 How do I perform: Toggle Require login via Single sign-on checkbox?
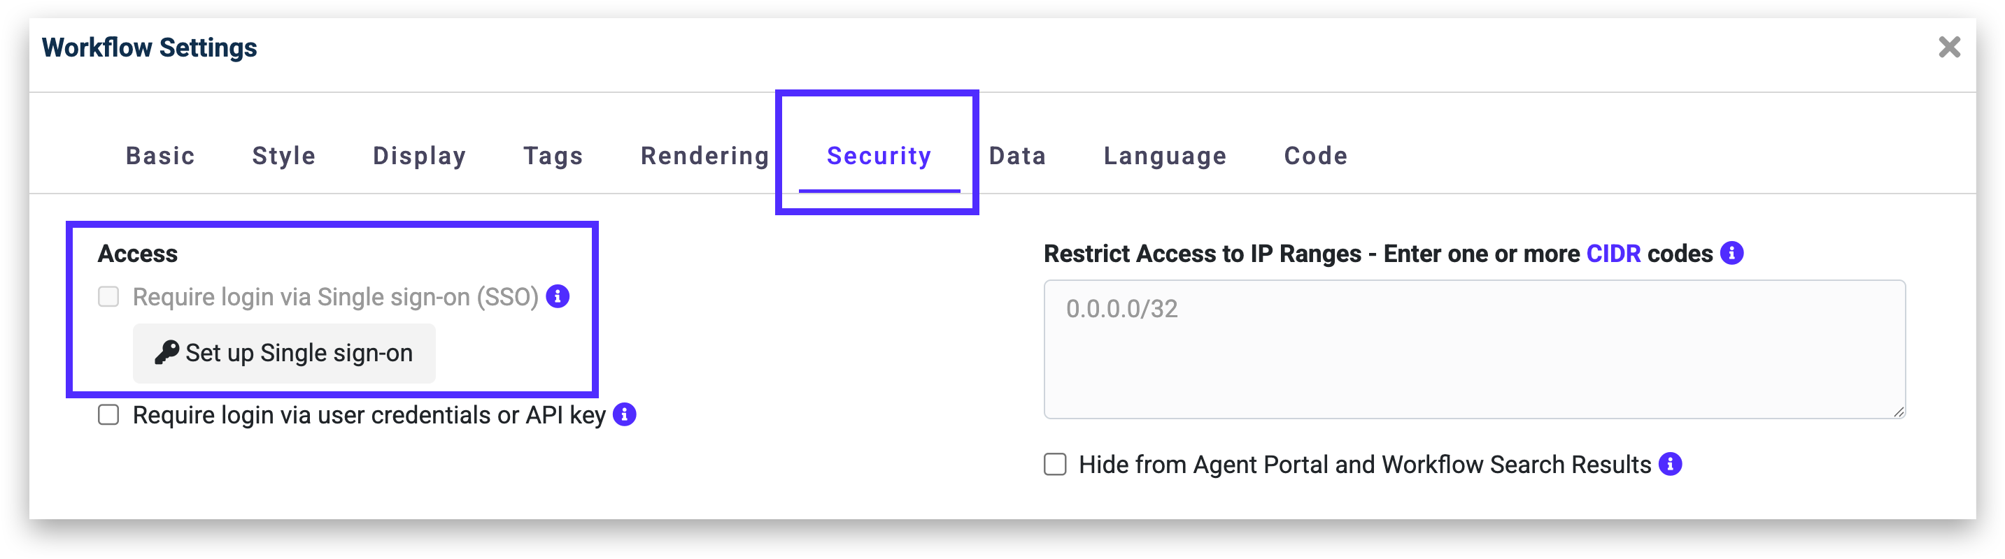109,297
